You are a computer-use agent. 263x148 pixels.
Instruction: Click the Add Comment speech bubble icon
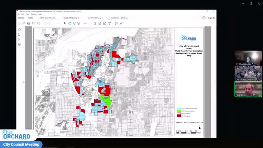(116, 23)
